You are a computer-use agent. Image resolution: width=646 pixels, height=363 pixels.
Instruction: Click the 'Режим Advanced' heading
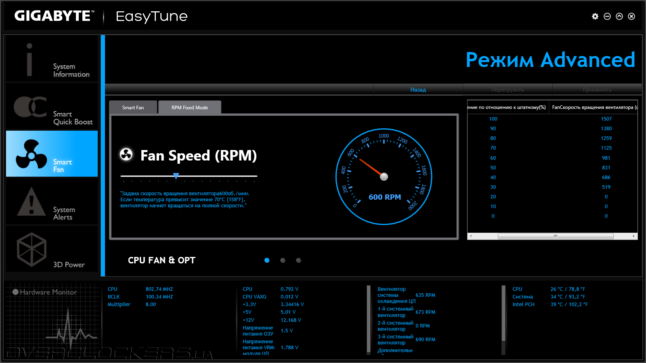coord(550,60)
